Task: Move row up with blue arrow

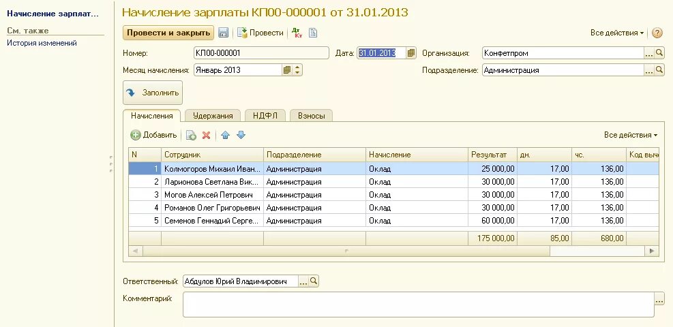Action: point(225,136)
